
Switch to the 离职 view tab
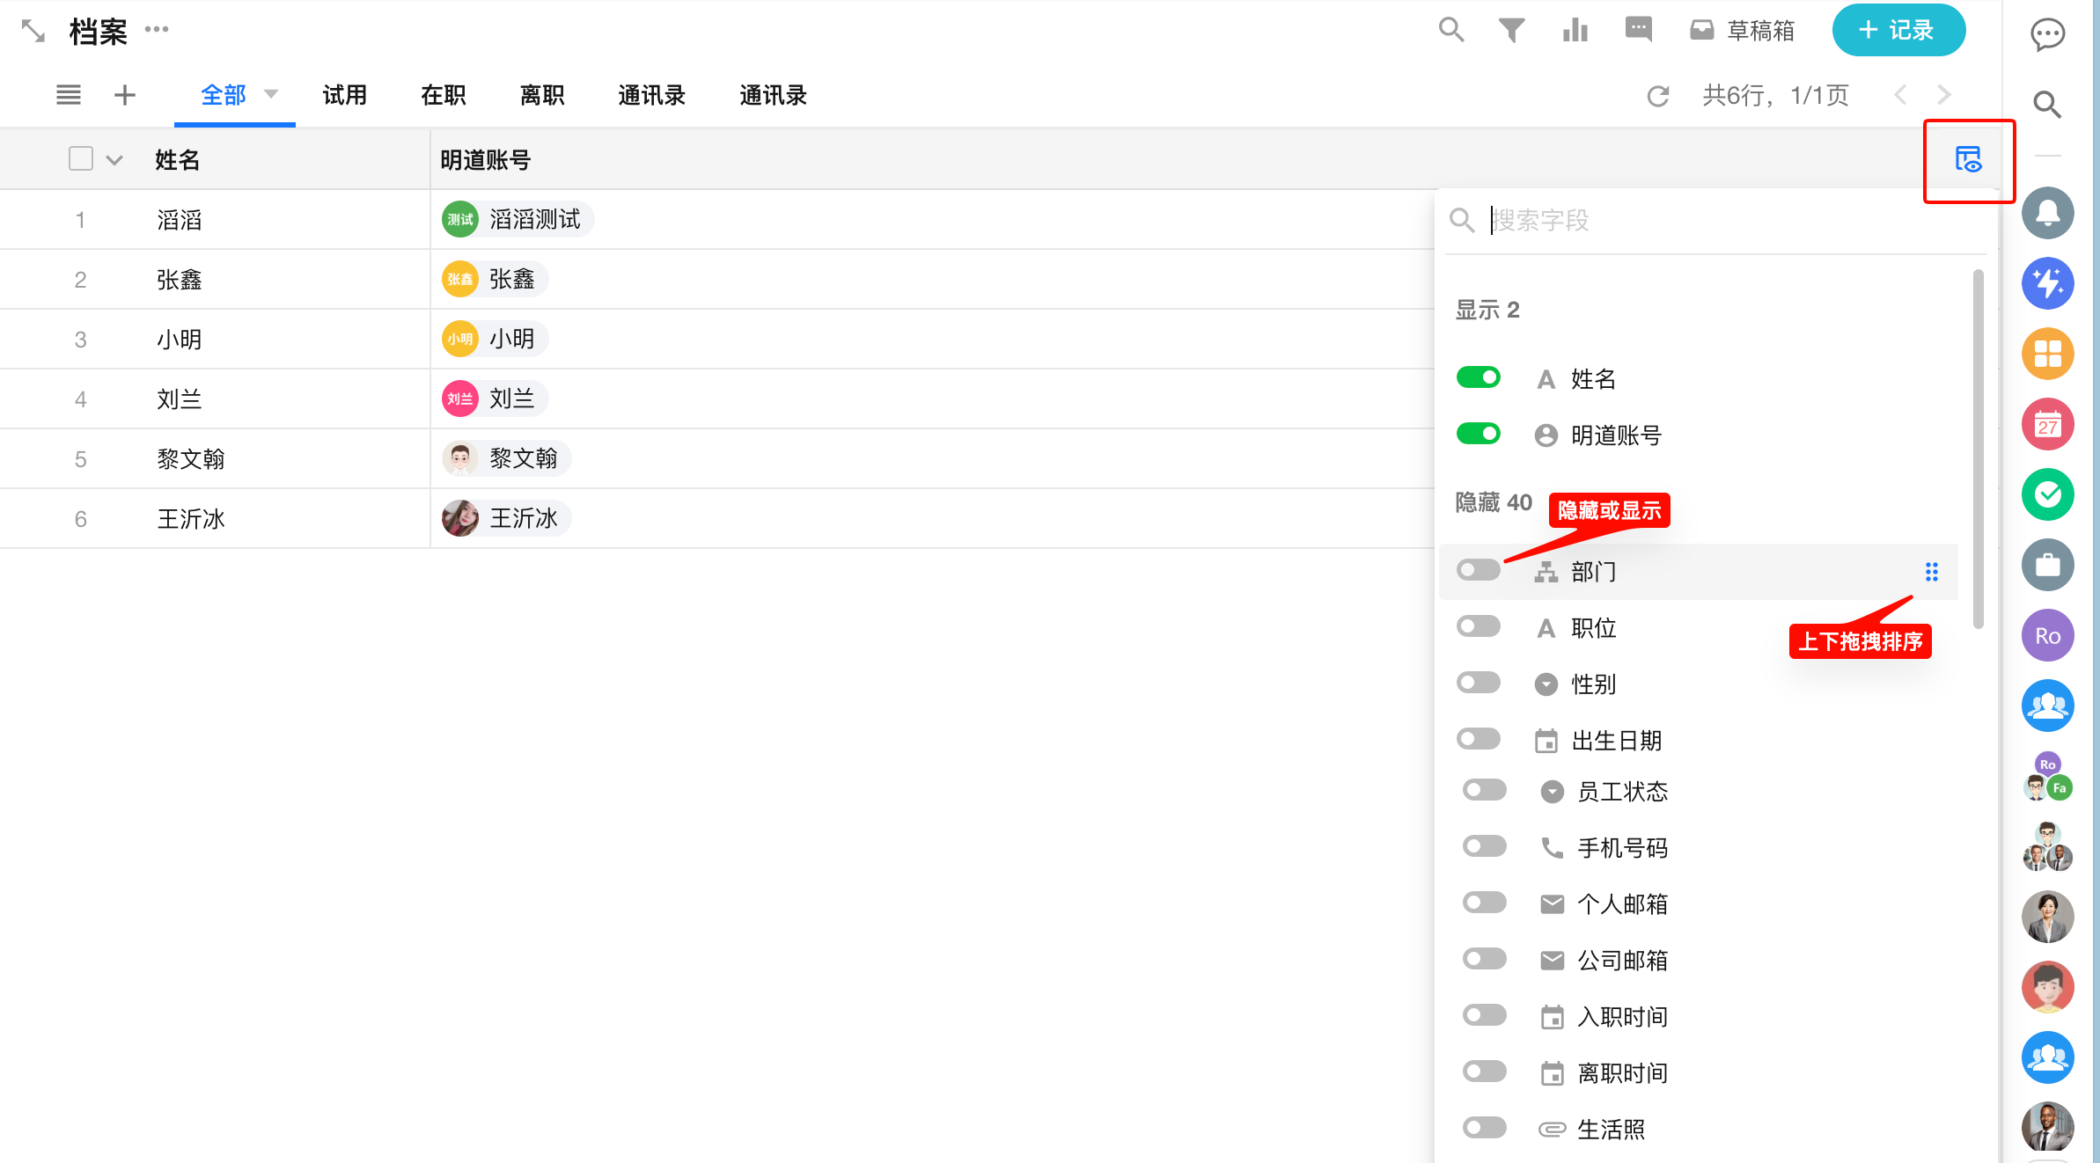coord(541,95)
